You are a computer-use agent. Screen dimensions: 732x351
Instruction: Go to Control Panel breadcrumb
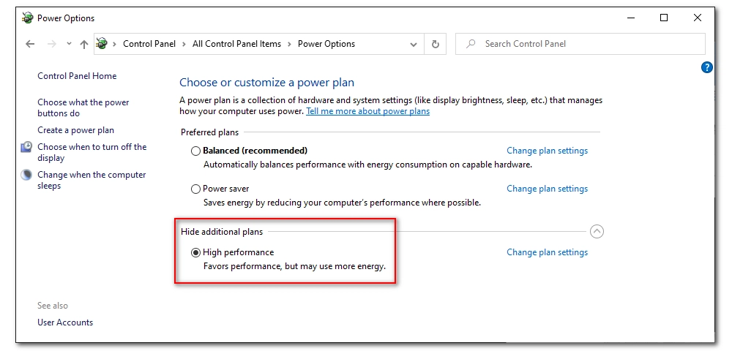point(149,44)
